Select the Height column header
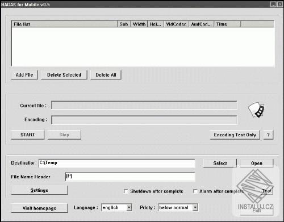Screen dimensions: 284x222 pyautogui.click(x=156, y=24)
